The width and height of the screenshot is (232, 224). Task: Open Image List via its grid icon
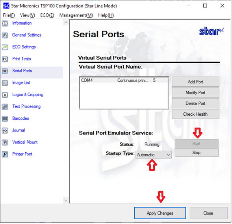point(5,83)
